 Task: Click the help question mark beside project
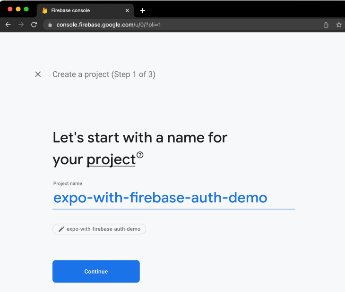140,155
